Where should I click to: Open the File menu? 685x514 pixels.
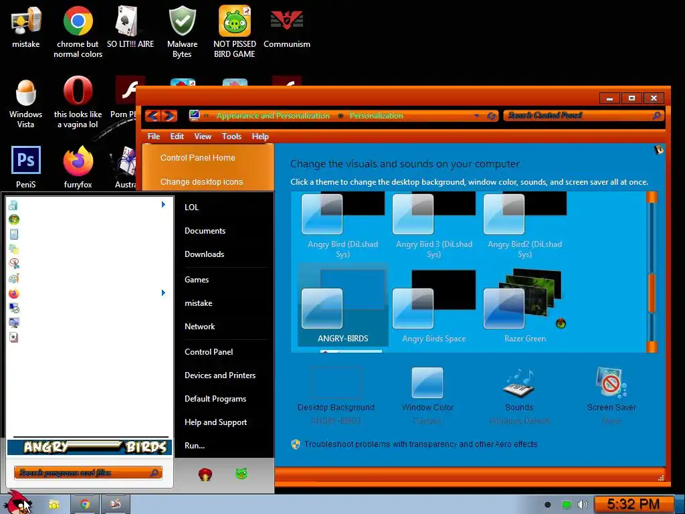point(154,137)
